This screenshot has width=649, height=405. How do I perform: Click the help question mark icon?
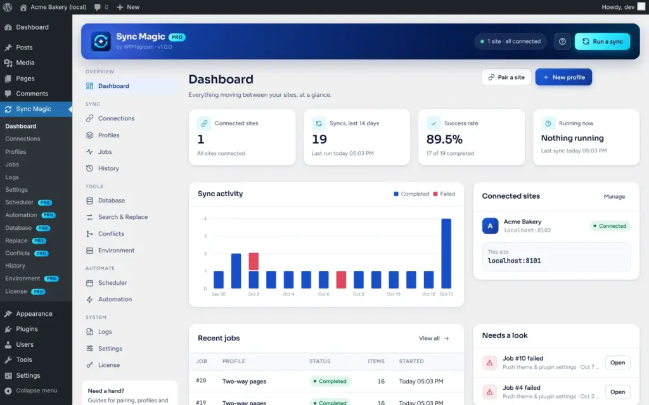click(x=562, y=41)
